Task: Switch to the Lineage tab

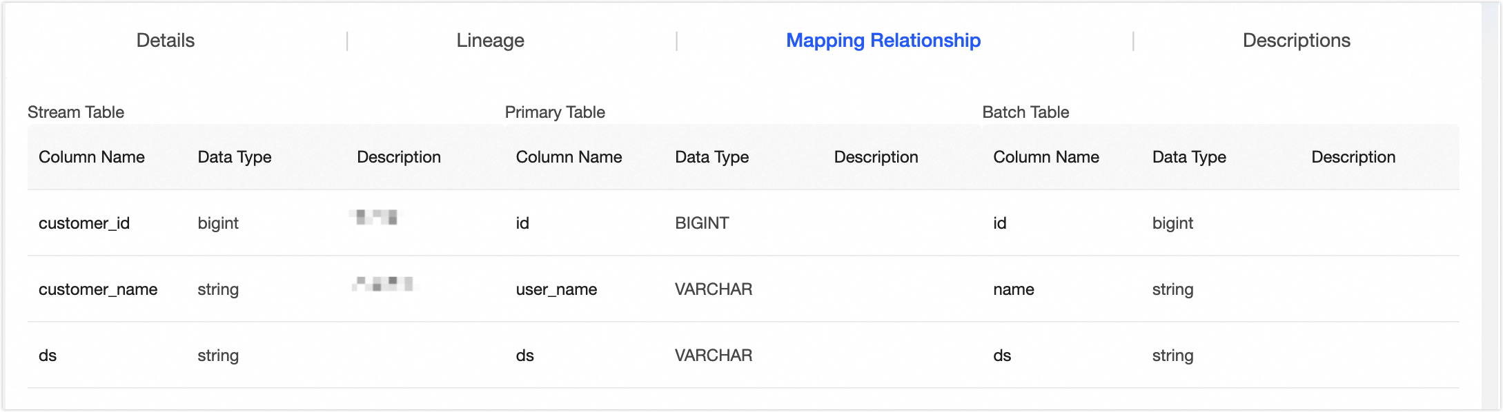Action: tap(490, 41)
